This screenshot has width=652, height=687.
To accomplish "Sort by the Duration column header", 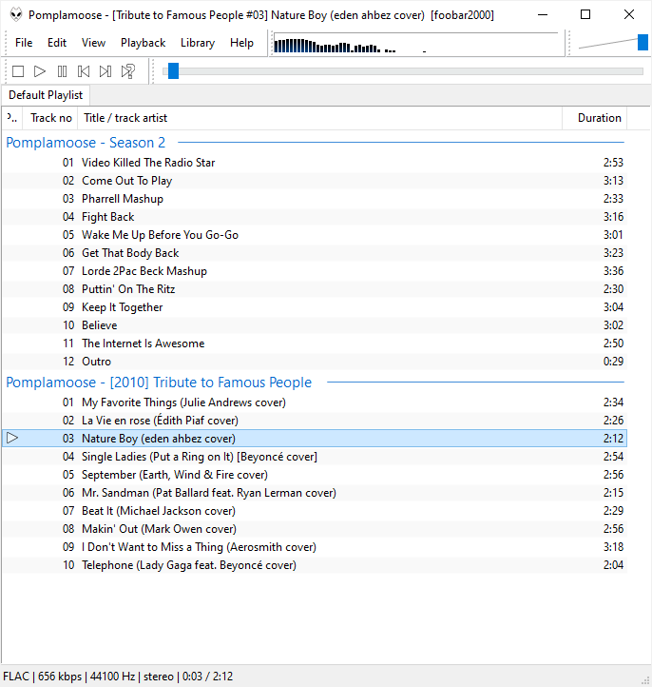I will tap(595, 118).
